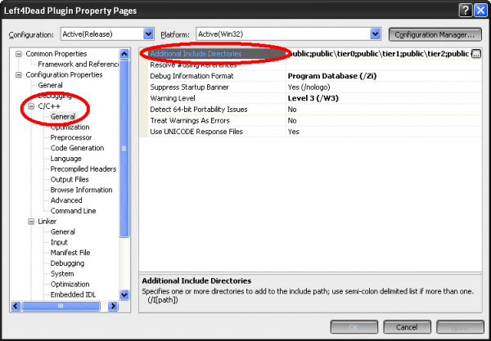The width and height of the screenshot is (491, 341).
Task: Open the ellipsis browse button for include directories
Action: [476, 54]
